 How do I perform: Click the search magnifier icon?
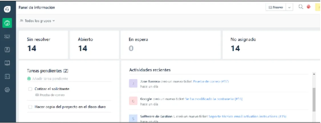[x=300, y=7]
